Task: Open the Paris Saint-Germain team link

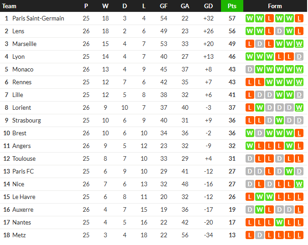Action: (38, 19)
